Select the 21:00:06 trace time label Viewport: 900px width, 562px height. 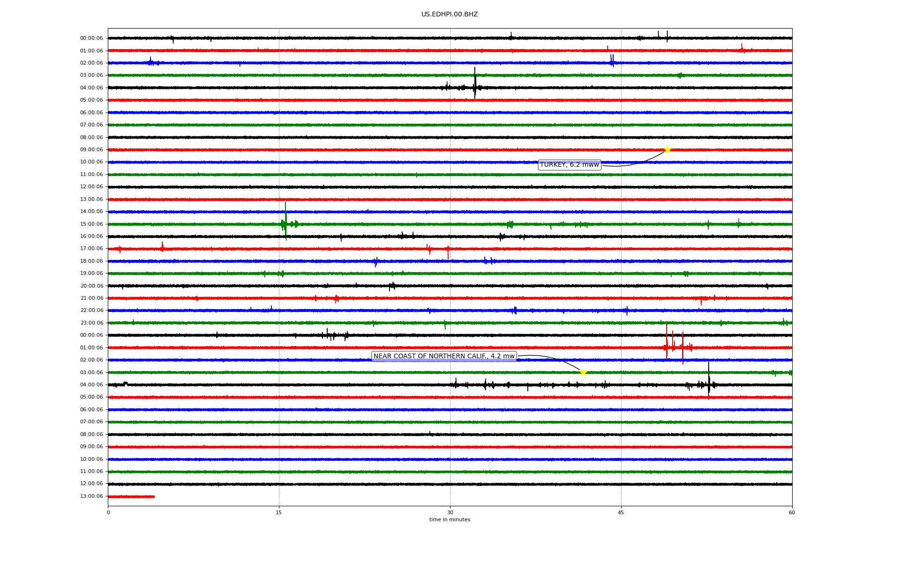tap(91, 298)
